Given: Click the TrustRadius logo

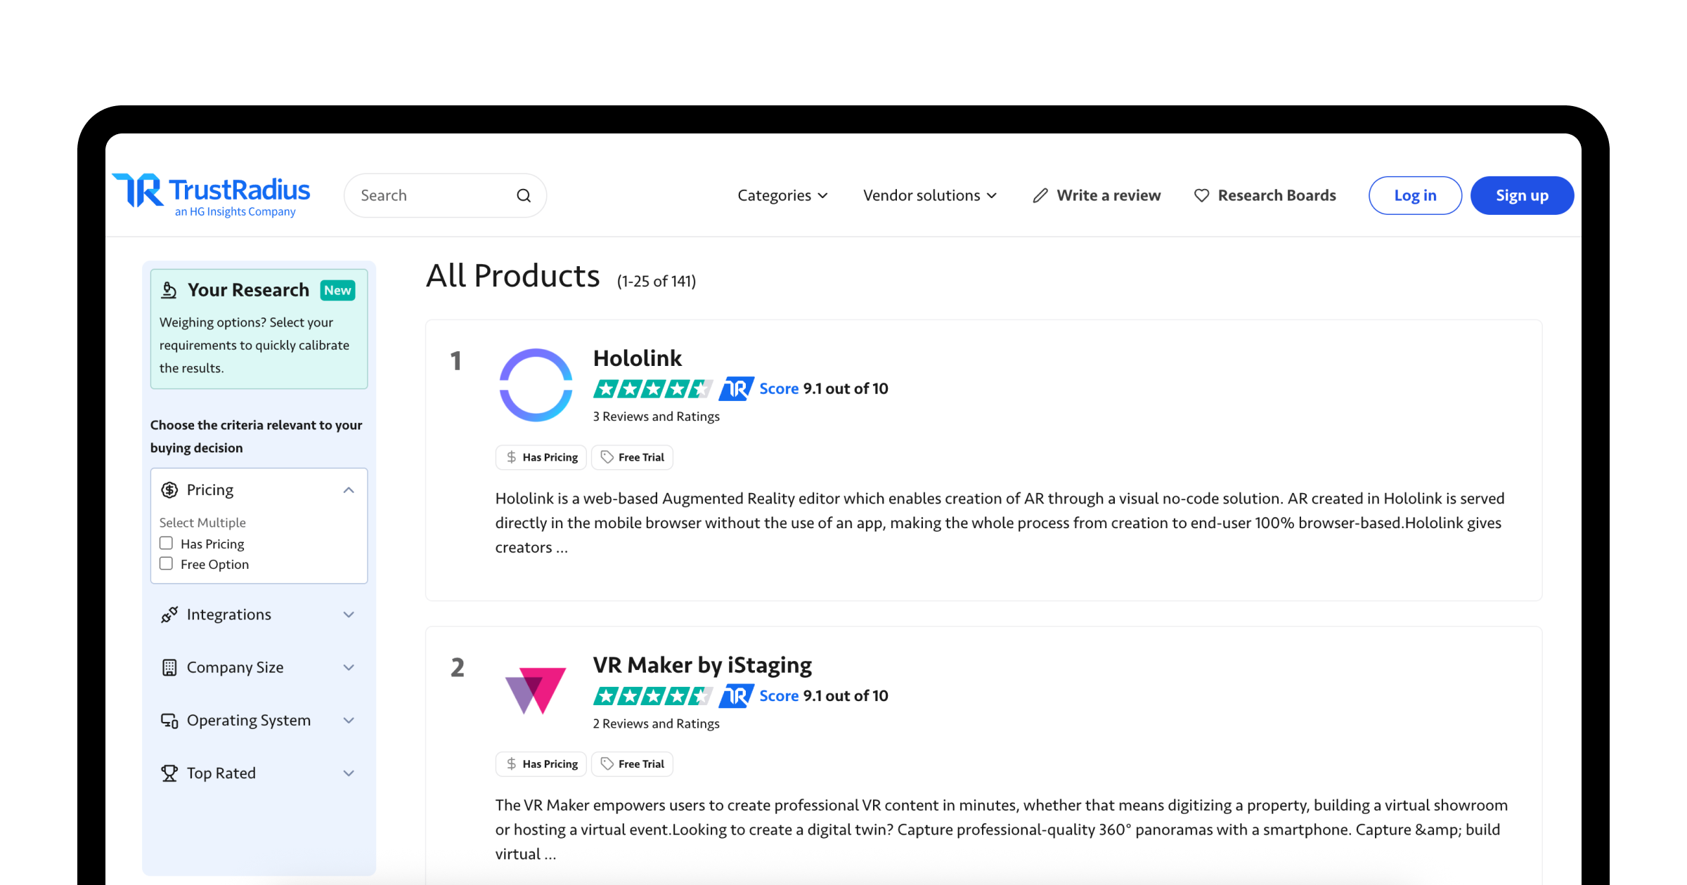Looking at the screenshot, I should pyautogui.click(x=211, y=195).
